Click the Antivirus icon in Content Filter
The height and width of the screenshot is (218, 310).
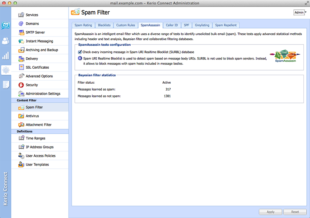tap(21, 116)
